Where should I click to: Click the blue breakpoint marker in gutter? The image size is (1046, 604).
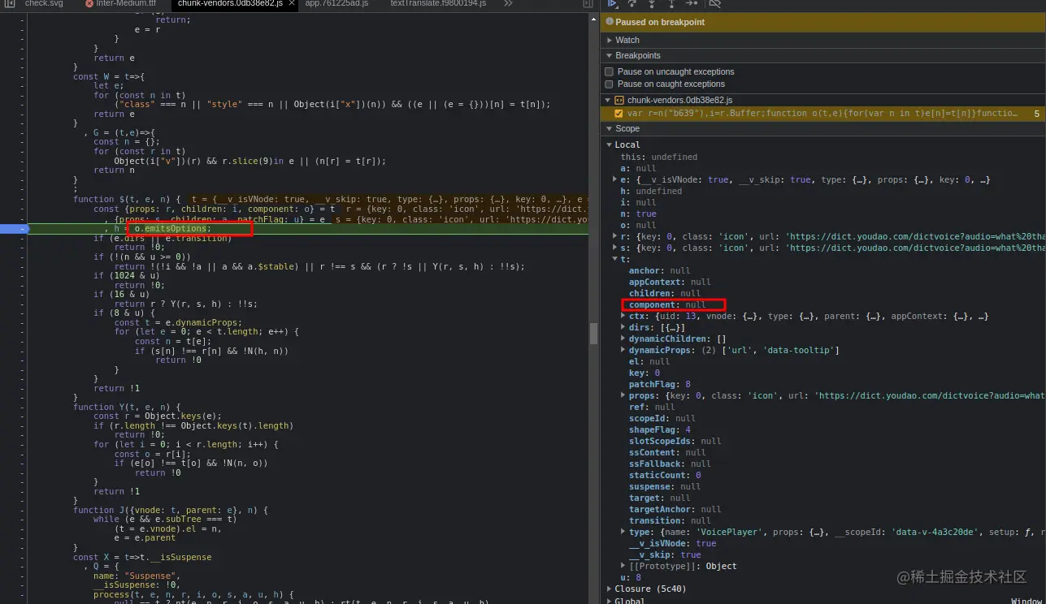coord(15,229)
